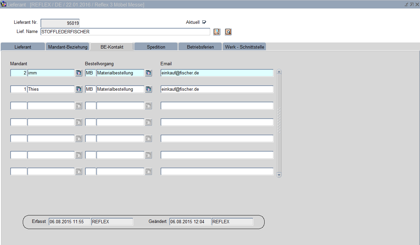
Task: Switch to the Lieferant tab
Action: click(23, 47)
